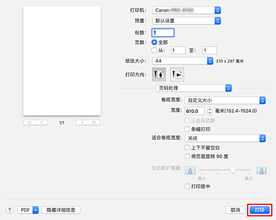Click 隐藏详细信息 button
Viewport: 276px width, 220px height.
(x=61, y=210)
